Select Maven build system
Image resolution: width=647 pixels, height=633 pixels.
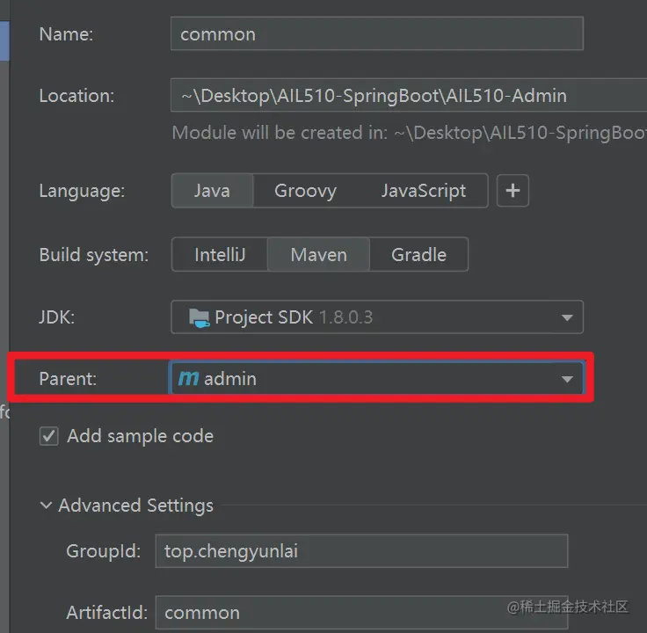(318, 255)
